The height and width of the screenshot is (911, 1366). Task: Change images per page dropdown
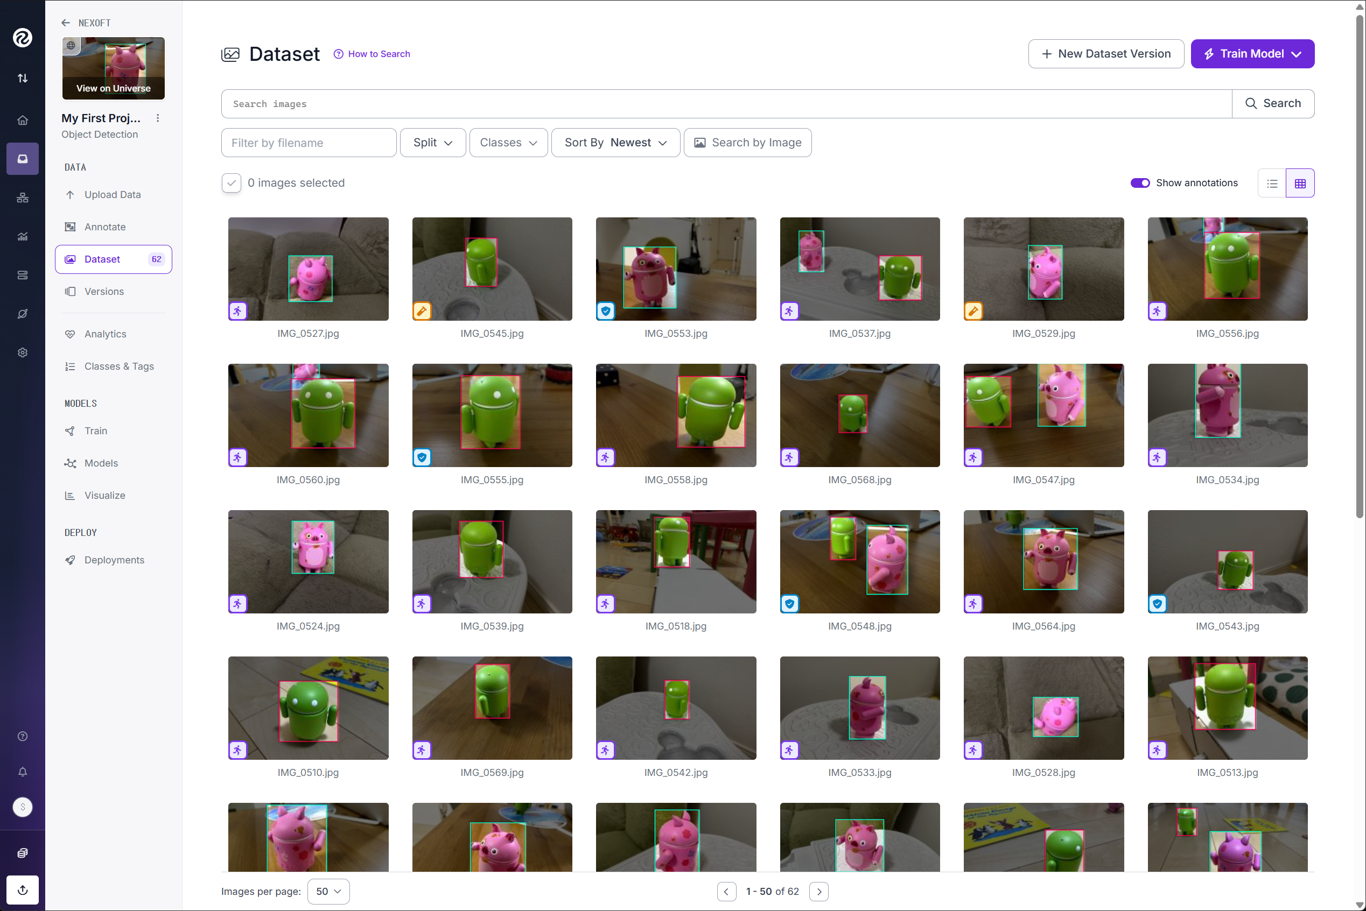(x=328, y=891)
